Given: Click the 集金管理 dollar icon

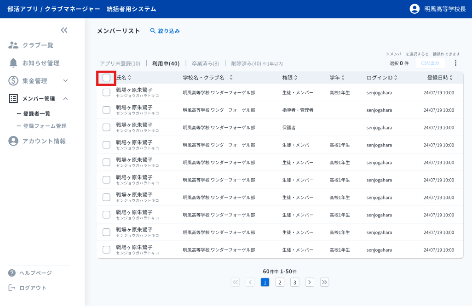Looking at the screenshot, I should (x=13, y=80).
